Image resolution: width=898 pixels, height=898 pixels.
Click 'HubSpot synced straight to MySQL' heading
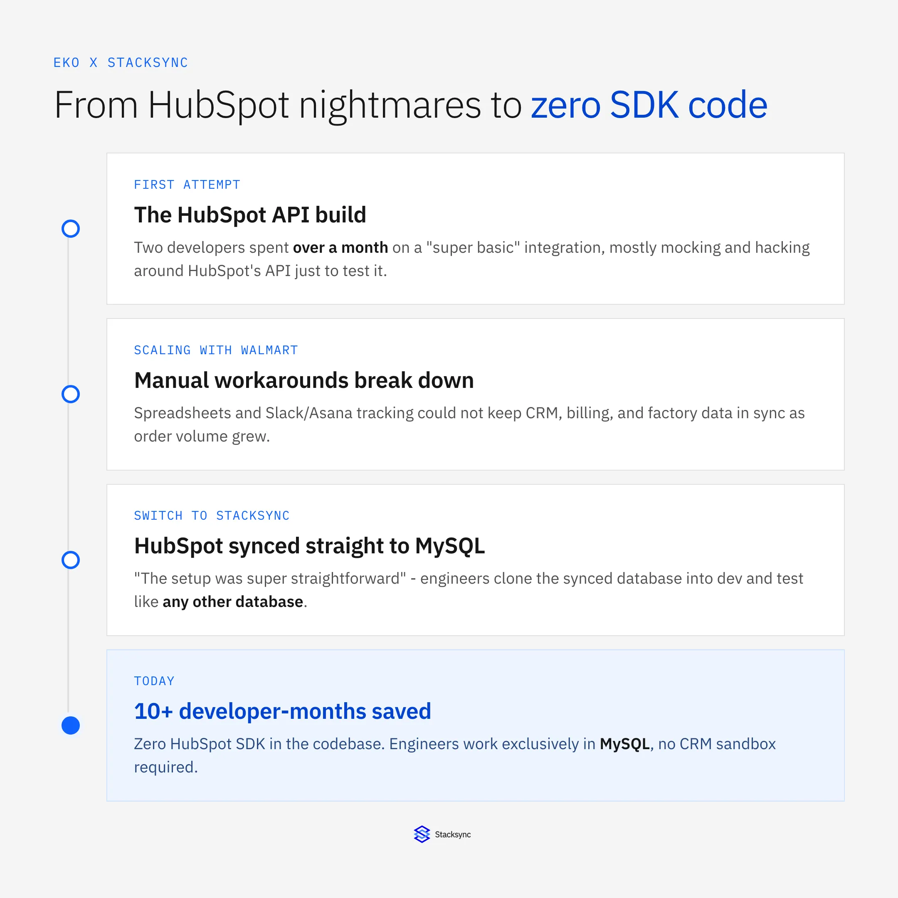click(x=310, y=546)
